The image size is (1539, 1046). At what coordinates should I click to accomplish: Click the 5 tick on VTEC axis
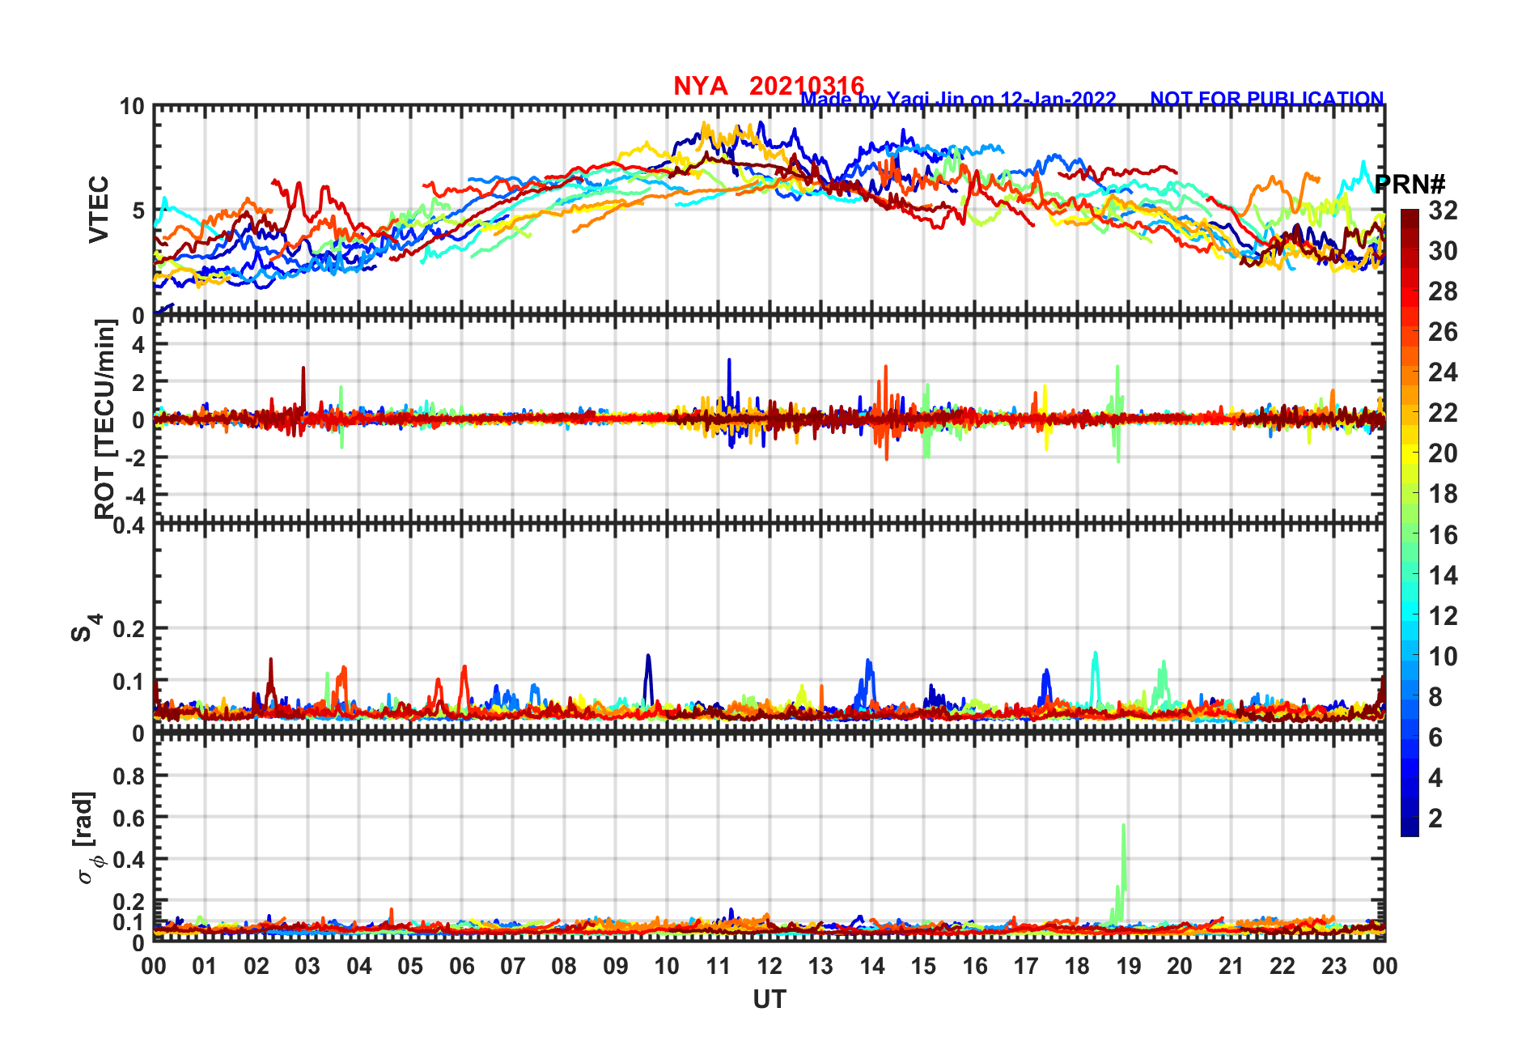138,211
